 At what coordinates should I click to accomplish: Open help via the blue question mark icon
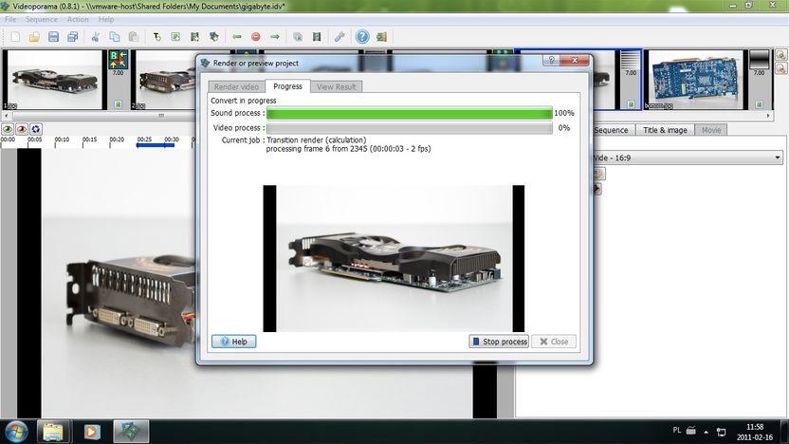(362, 37)
